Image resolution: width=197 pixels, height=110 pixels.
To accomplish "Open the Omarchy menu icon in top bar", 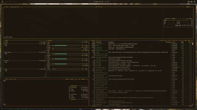I will point(2,2).
